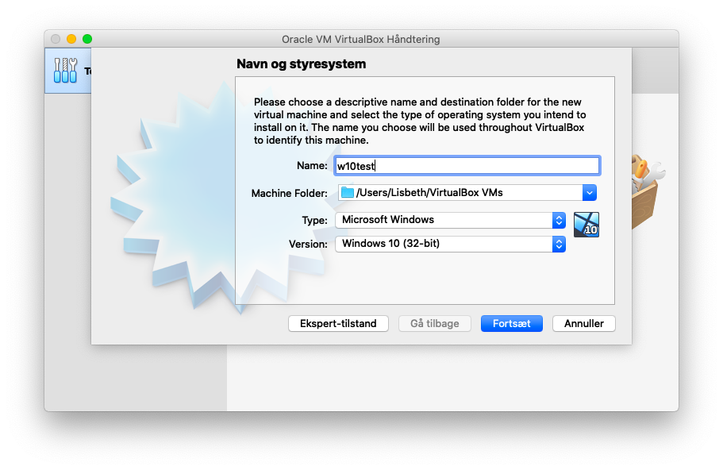Focus the Name field containing w10test
This screenshot has width=723, height=470.
click(467, 166)
